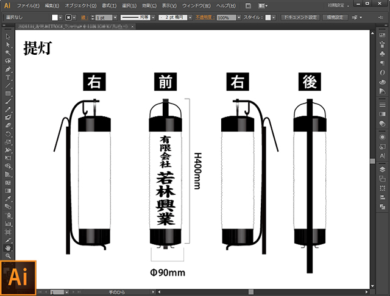
Task: Choose the Gradient tool in toolbox
Action: [8, 191]
